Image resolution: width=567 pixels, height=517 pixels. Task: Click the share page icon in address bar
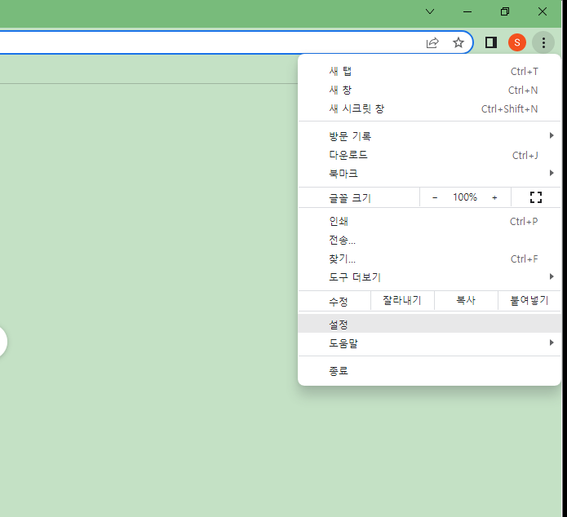tap(432, 42)
